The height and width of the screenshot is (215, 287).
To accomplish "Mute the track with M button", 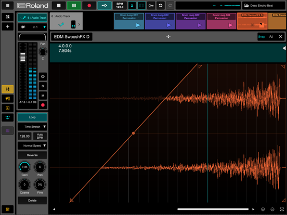I will click(43, 96).
